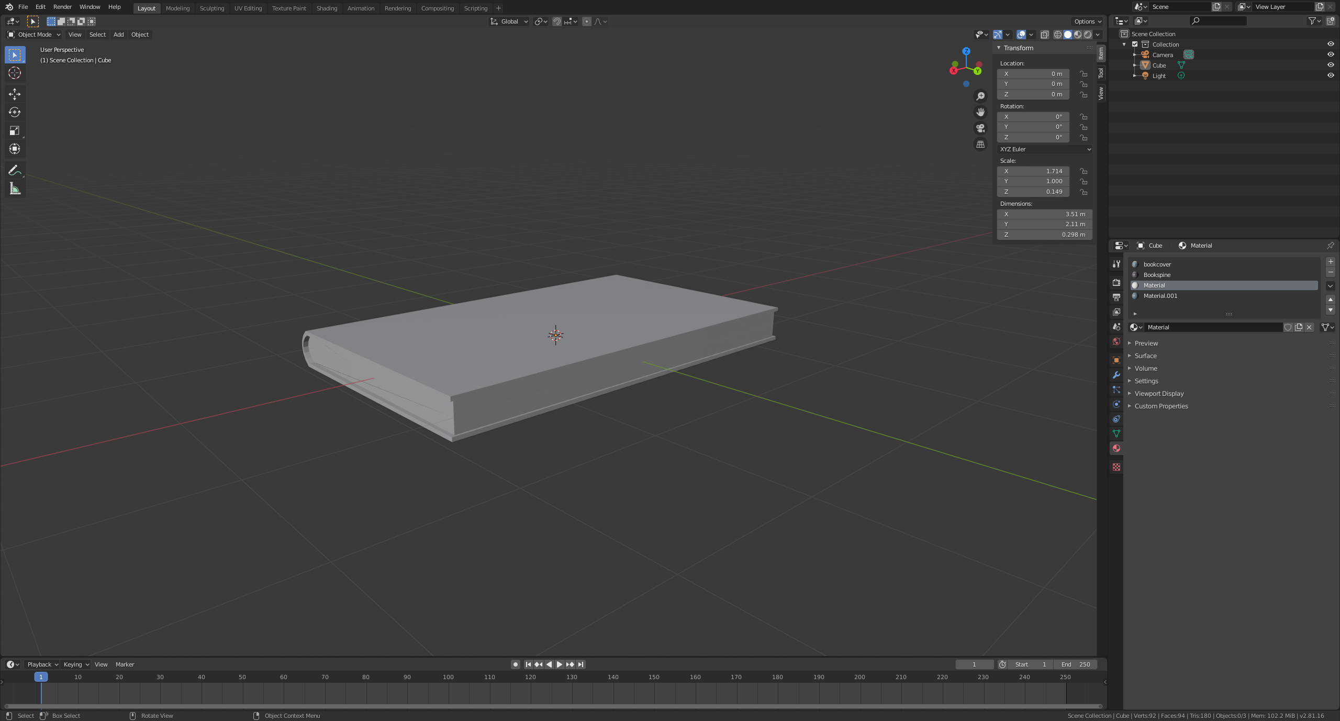The image size is (1340, 721).
Task: Expand the Surface material panel
Action: click(x=1145, y=356)
